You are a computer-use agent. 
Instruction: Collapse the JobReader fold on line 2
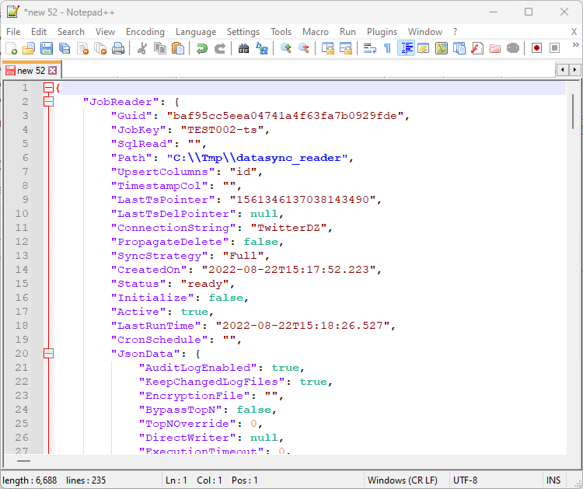pos(48,102)
